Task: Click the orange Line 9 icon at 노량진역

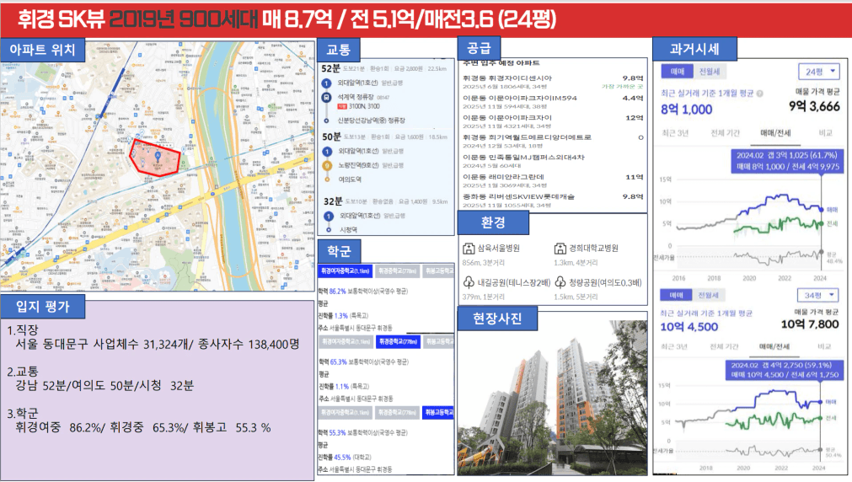Action: (x=327, y=165)
